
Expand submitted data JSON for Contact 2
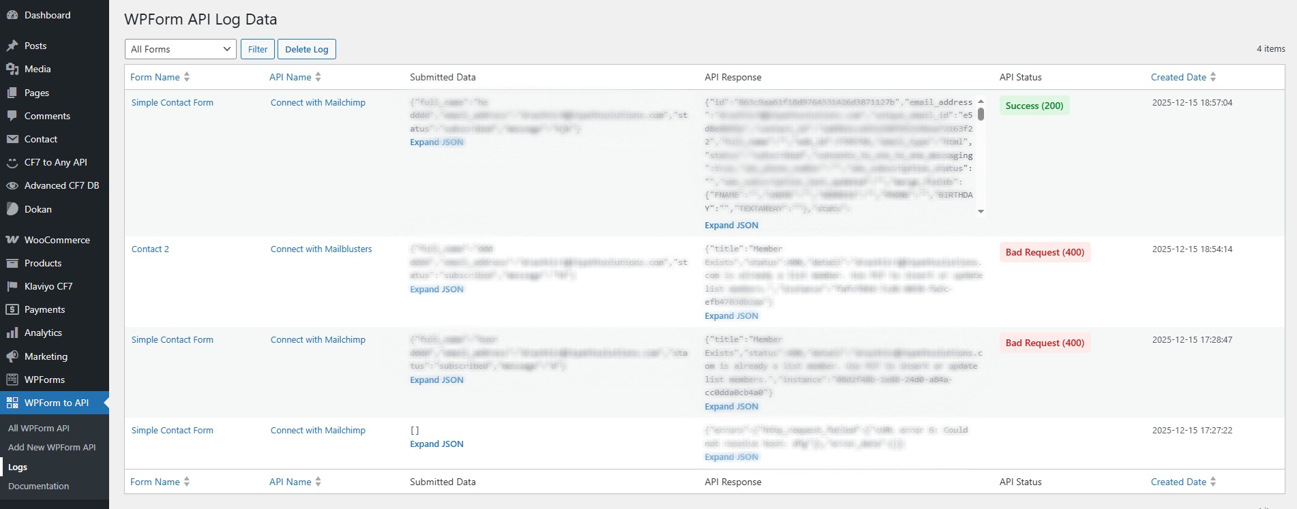click(x=436, y=290)
